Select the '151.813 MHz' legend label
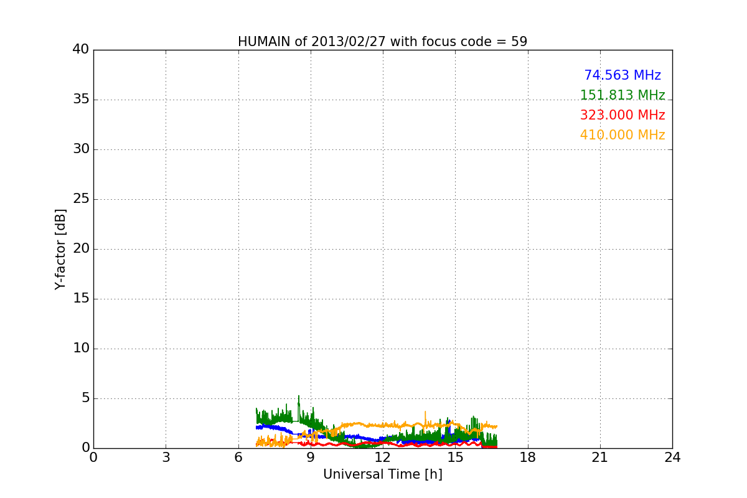The width and height of the screenshot is (747, 498). point(622,95)
